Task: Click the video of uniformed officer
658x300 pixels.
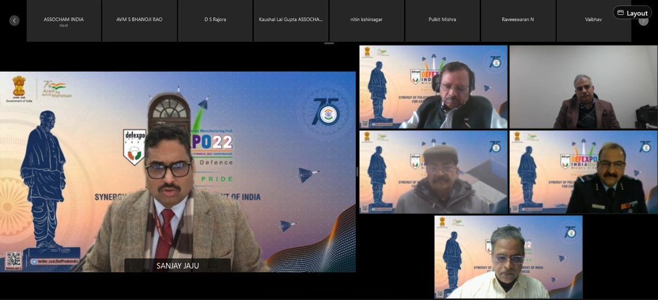Action: [x=583, y=172]
